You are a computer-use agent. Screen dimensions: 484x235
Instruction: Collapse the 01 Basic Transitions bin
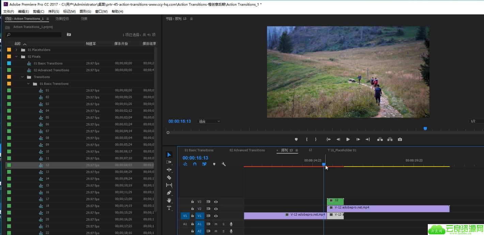(x=28, y=84)
